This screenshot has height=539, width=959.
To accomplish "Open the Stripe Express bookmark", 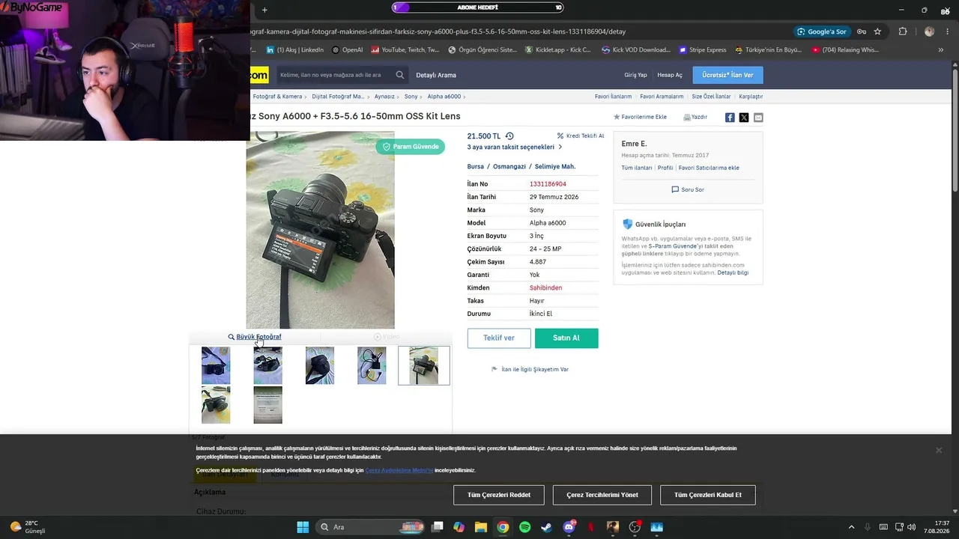I will click(x=702, y=50).
